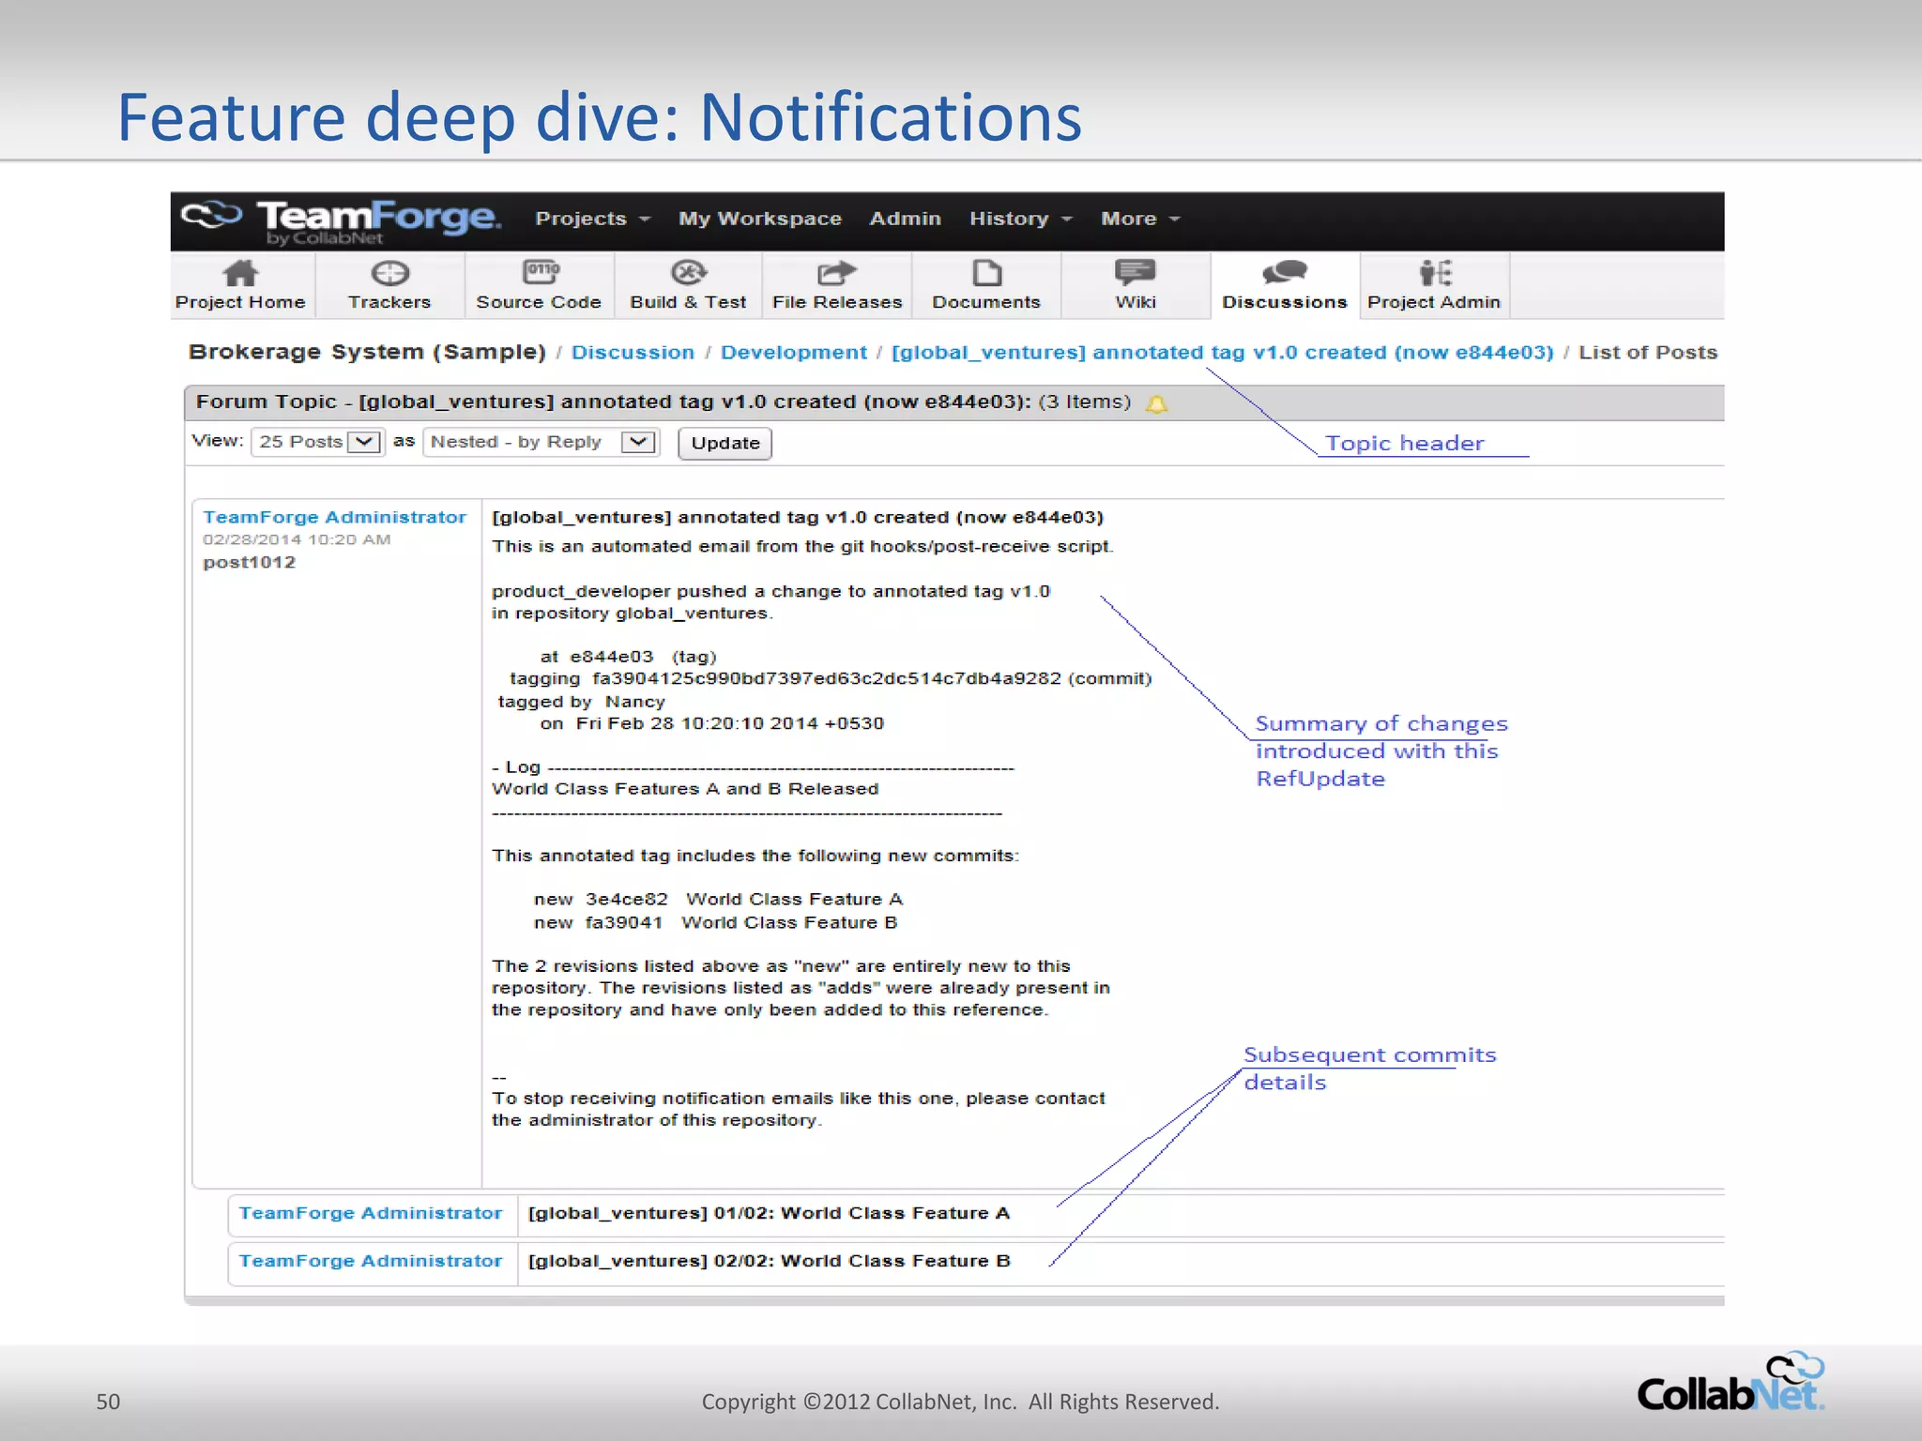
Task: Click the TeamForge logo
Action: [341, 220]
